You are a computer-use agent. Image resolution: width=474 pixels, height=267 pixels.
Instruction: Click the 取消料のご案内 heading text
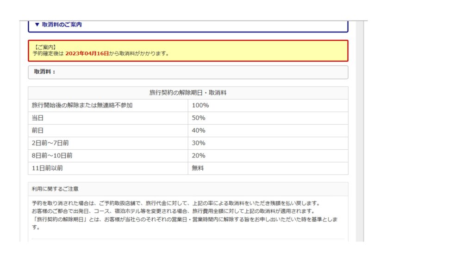[62, 25]
